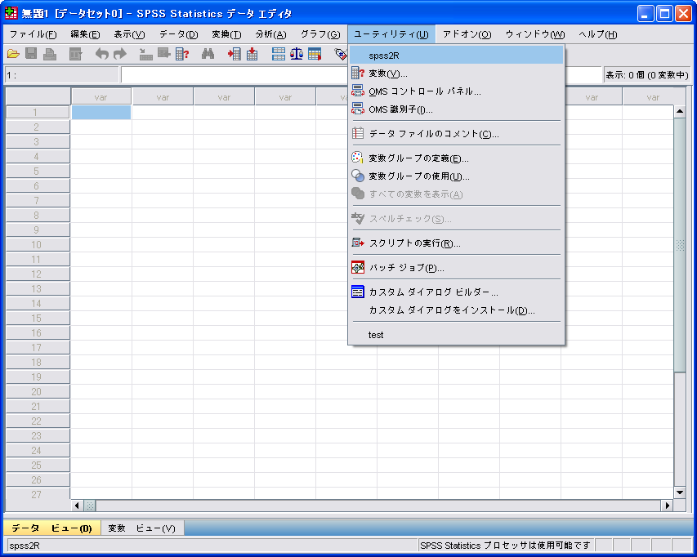Open カスタム ダイアログ ビルダー menu item
Screen dimensions: 697x557
pyautogui.click(x=433, y=292)
